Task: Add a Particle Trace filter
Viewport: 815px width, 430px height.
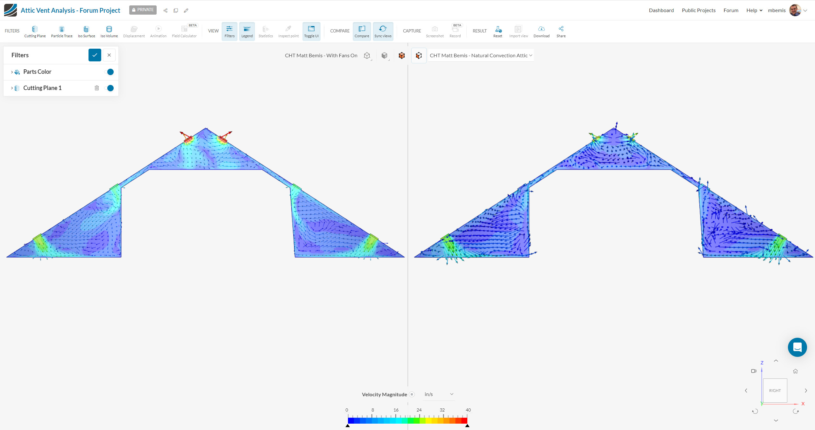Action: [61, 31]
